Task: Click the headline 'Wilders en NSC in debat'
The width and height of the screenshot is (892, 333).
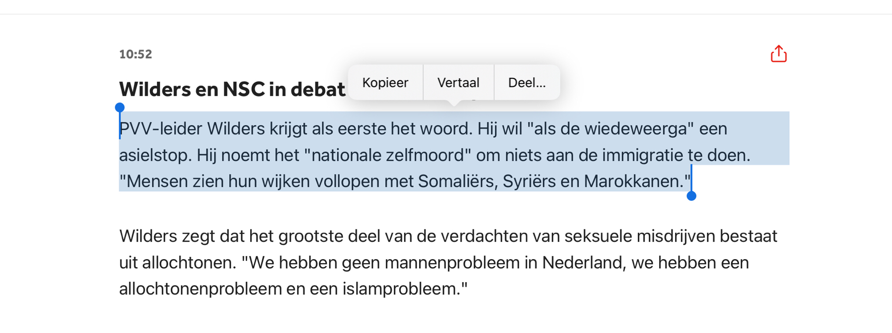Action: coord(232,89)
